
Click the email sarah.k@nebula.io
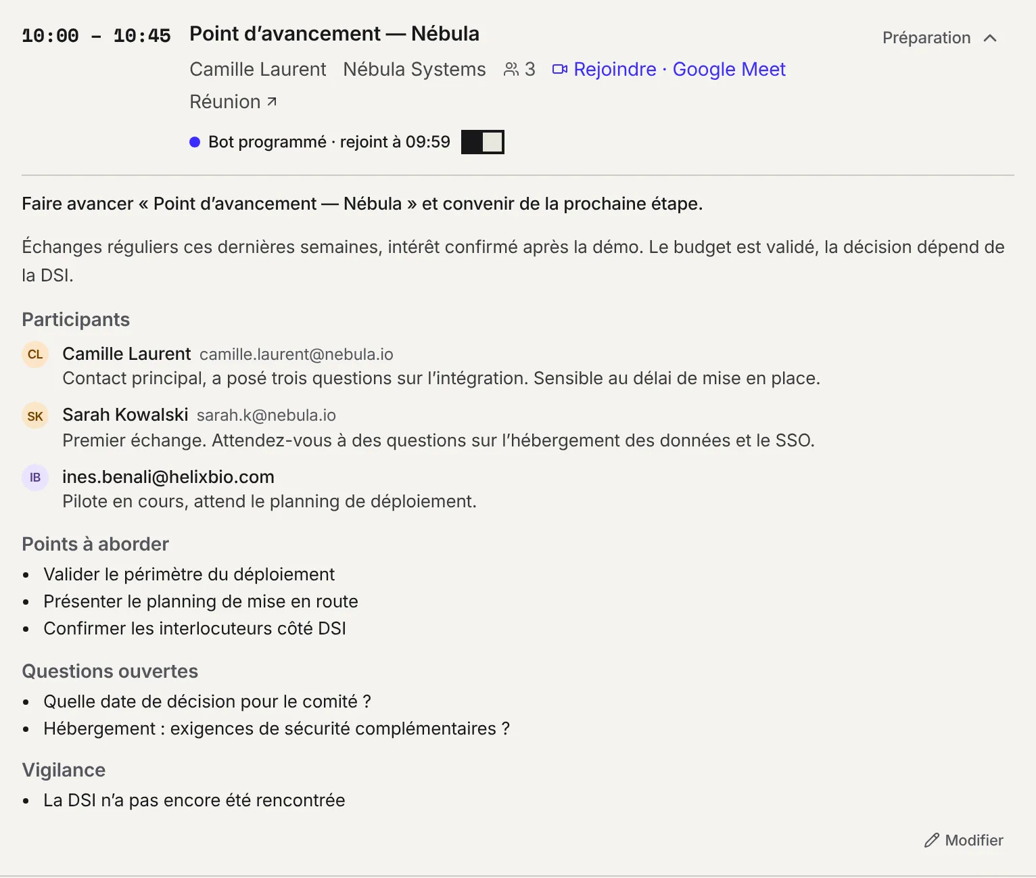pyautogui.click(x=266, y=415)
